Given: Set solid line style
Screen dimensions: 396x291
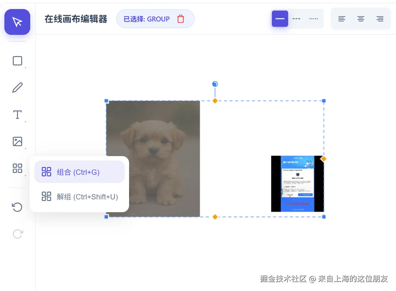Looking at the screenshot, I should [280, 19].
